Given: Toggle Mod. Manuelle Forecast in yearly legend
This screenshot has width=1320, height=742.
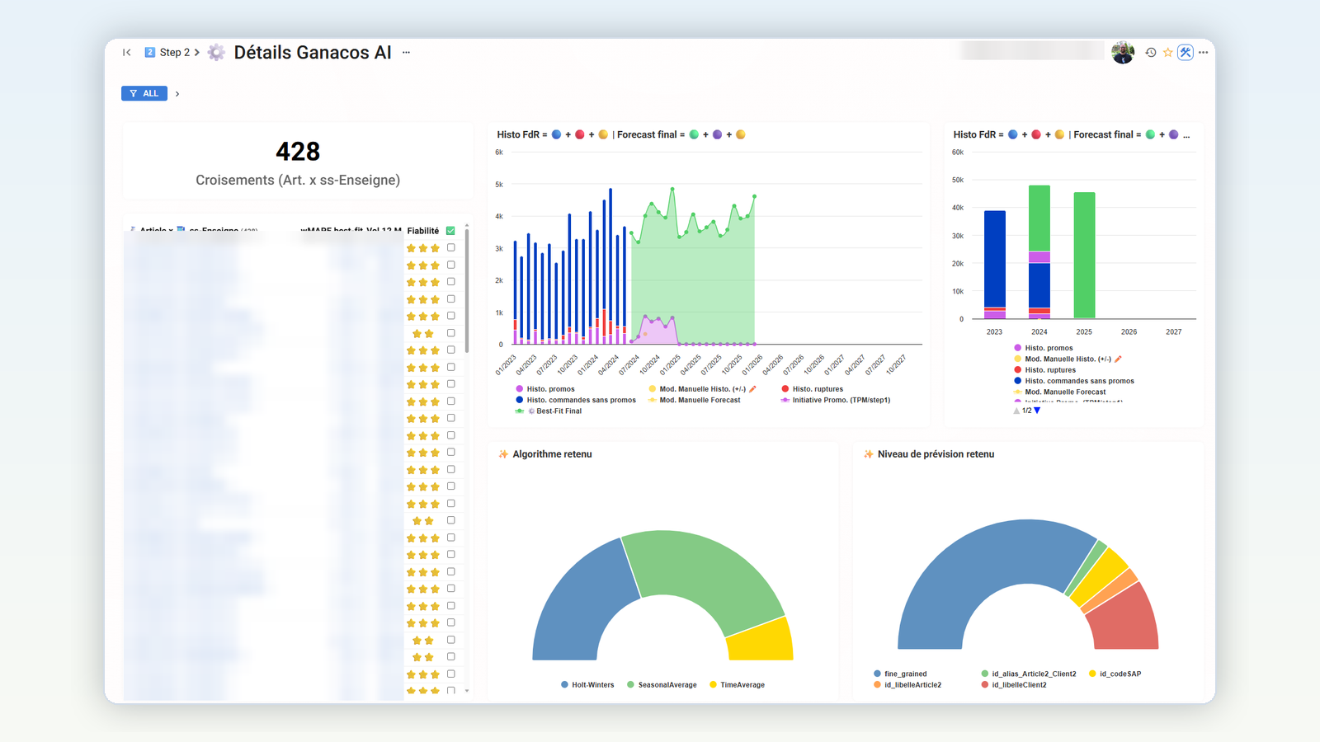Looking at the screenshot, I should point(1060,392).
